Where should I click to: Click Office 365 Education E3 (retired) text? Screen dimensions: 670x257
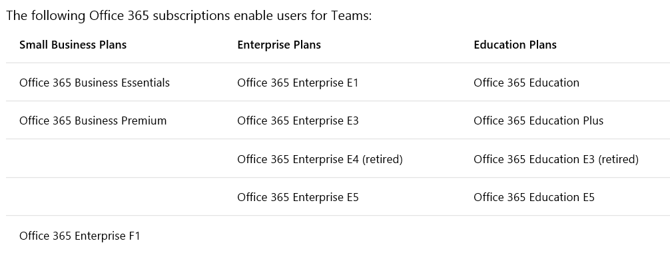pyautogui.click(x=556, y=159)
